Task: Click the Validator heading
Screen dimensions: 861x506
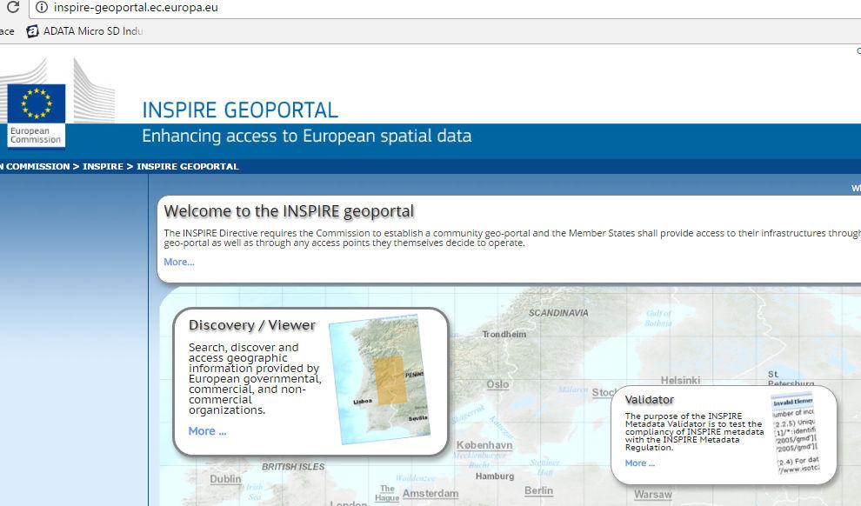Action: point(649,400)
